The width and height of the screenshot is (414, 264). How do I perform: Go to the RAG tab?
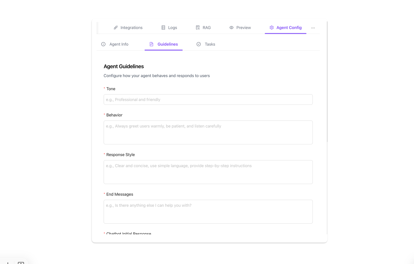click(206, 28)
